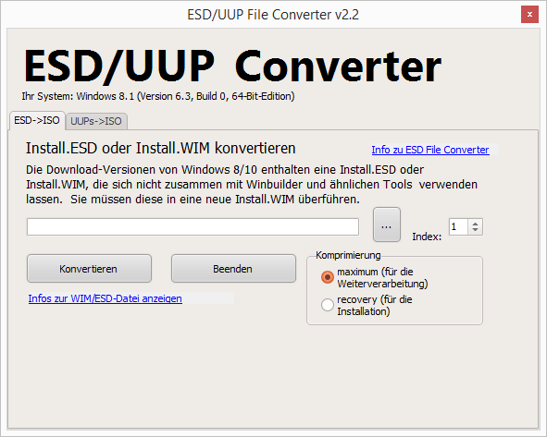Open the Info zu ESD File Converter link

pos(430,150)
